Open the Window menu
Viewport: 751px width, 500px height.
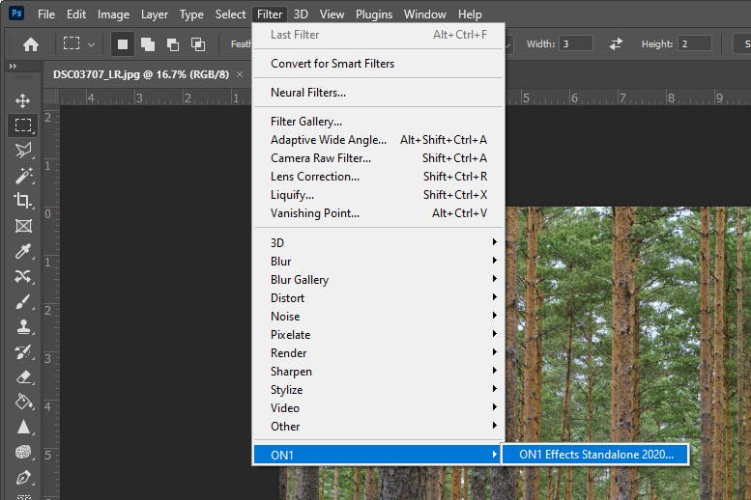pyautogui.click(x=425, y=14)
